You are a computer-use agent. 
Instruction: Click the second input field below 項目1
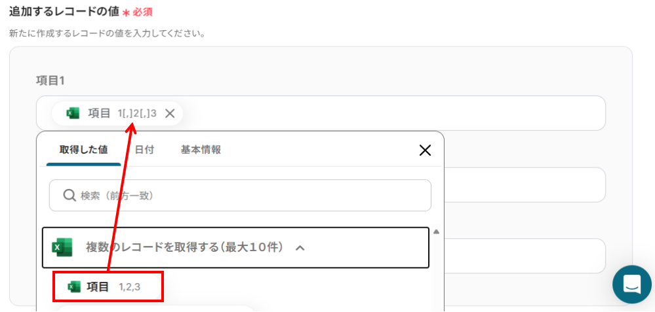(525, 184)
